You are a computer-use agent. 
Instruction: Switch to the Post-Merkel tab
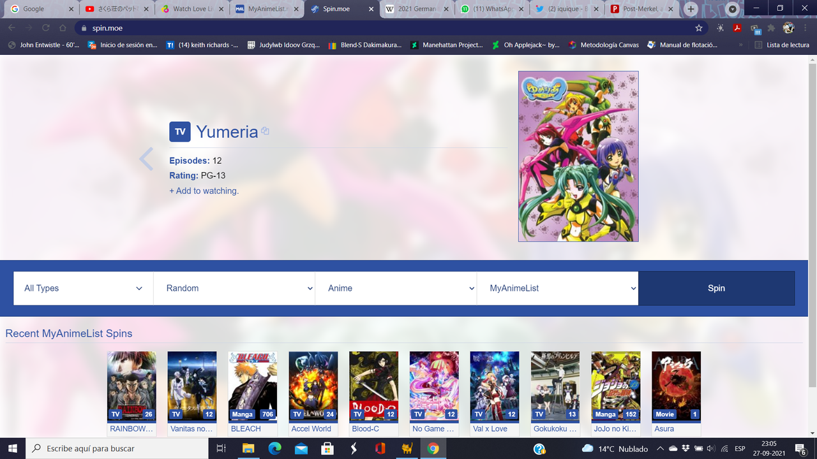[x=641, y=9]
